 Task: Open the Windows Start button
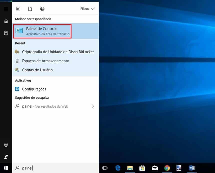[6, 168]
